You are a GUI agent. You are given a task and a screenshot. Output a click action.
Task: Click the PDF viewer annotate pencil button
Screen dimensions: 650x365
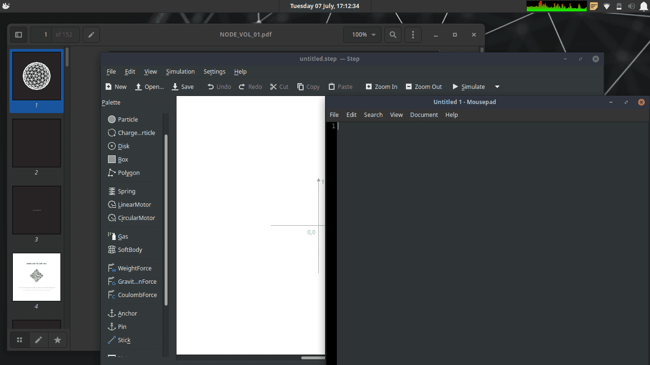point(91,35)
